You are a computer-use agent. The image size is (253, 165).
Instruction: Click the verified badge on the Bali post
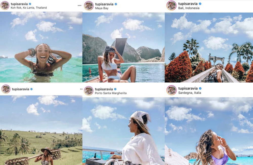click(x=200, y=4)
